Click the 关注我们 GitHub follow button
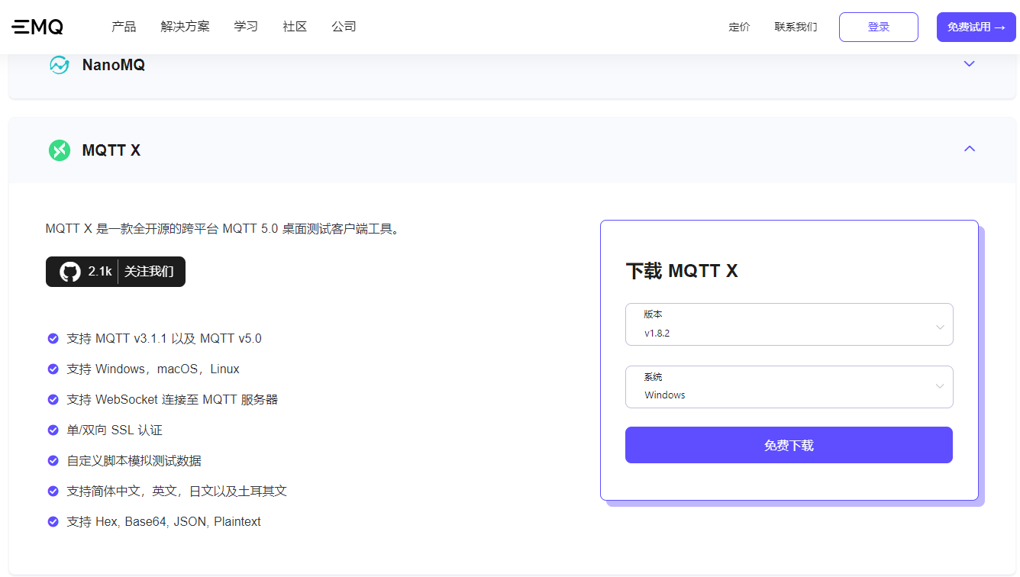This screenshot has width=1020, height=577. 149,272
